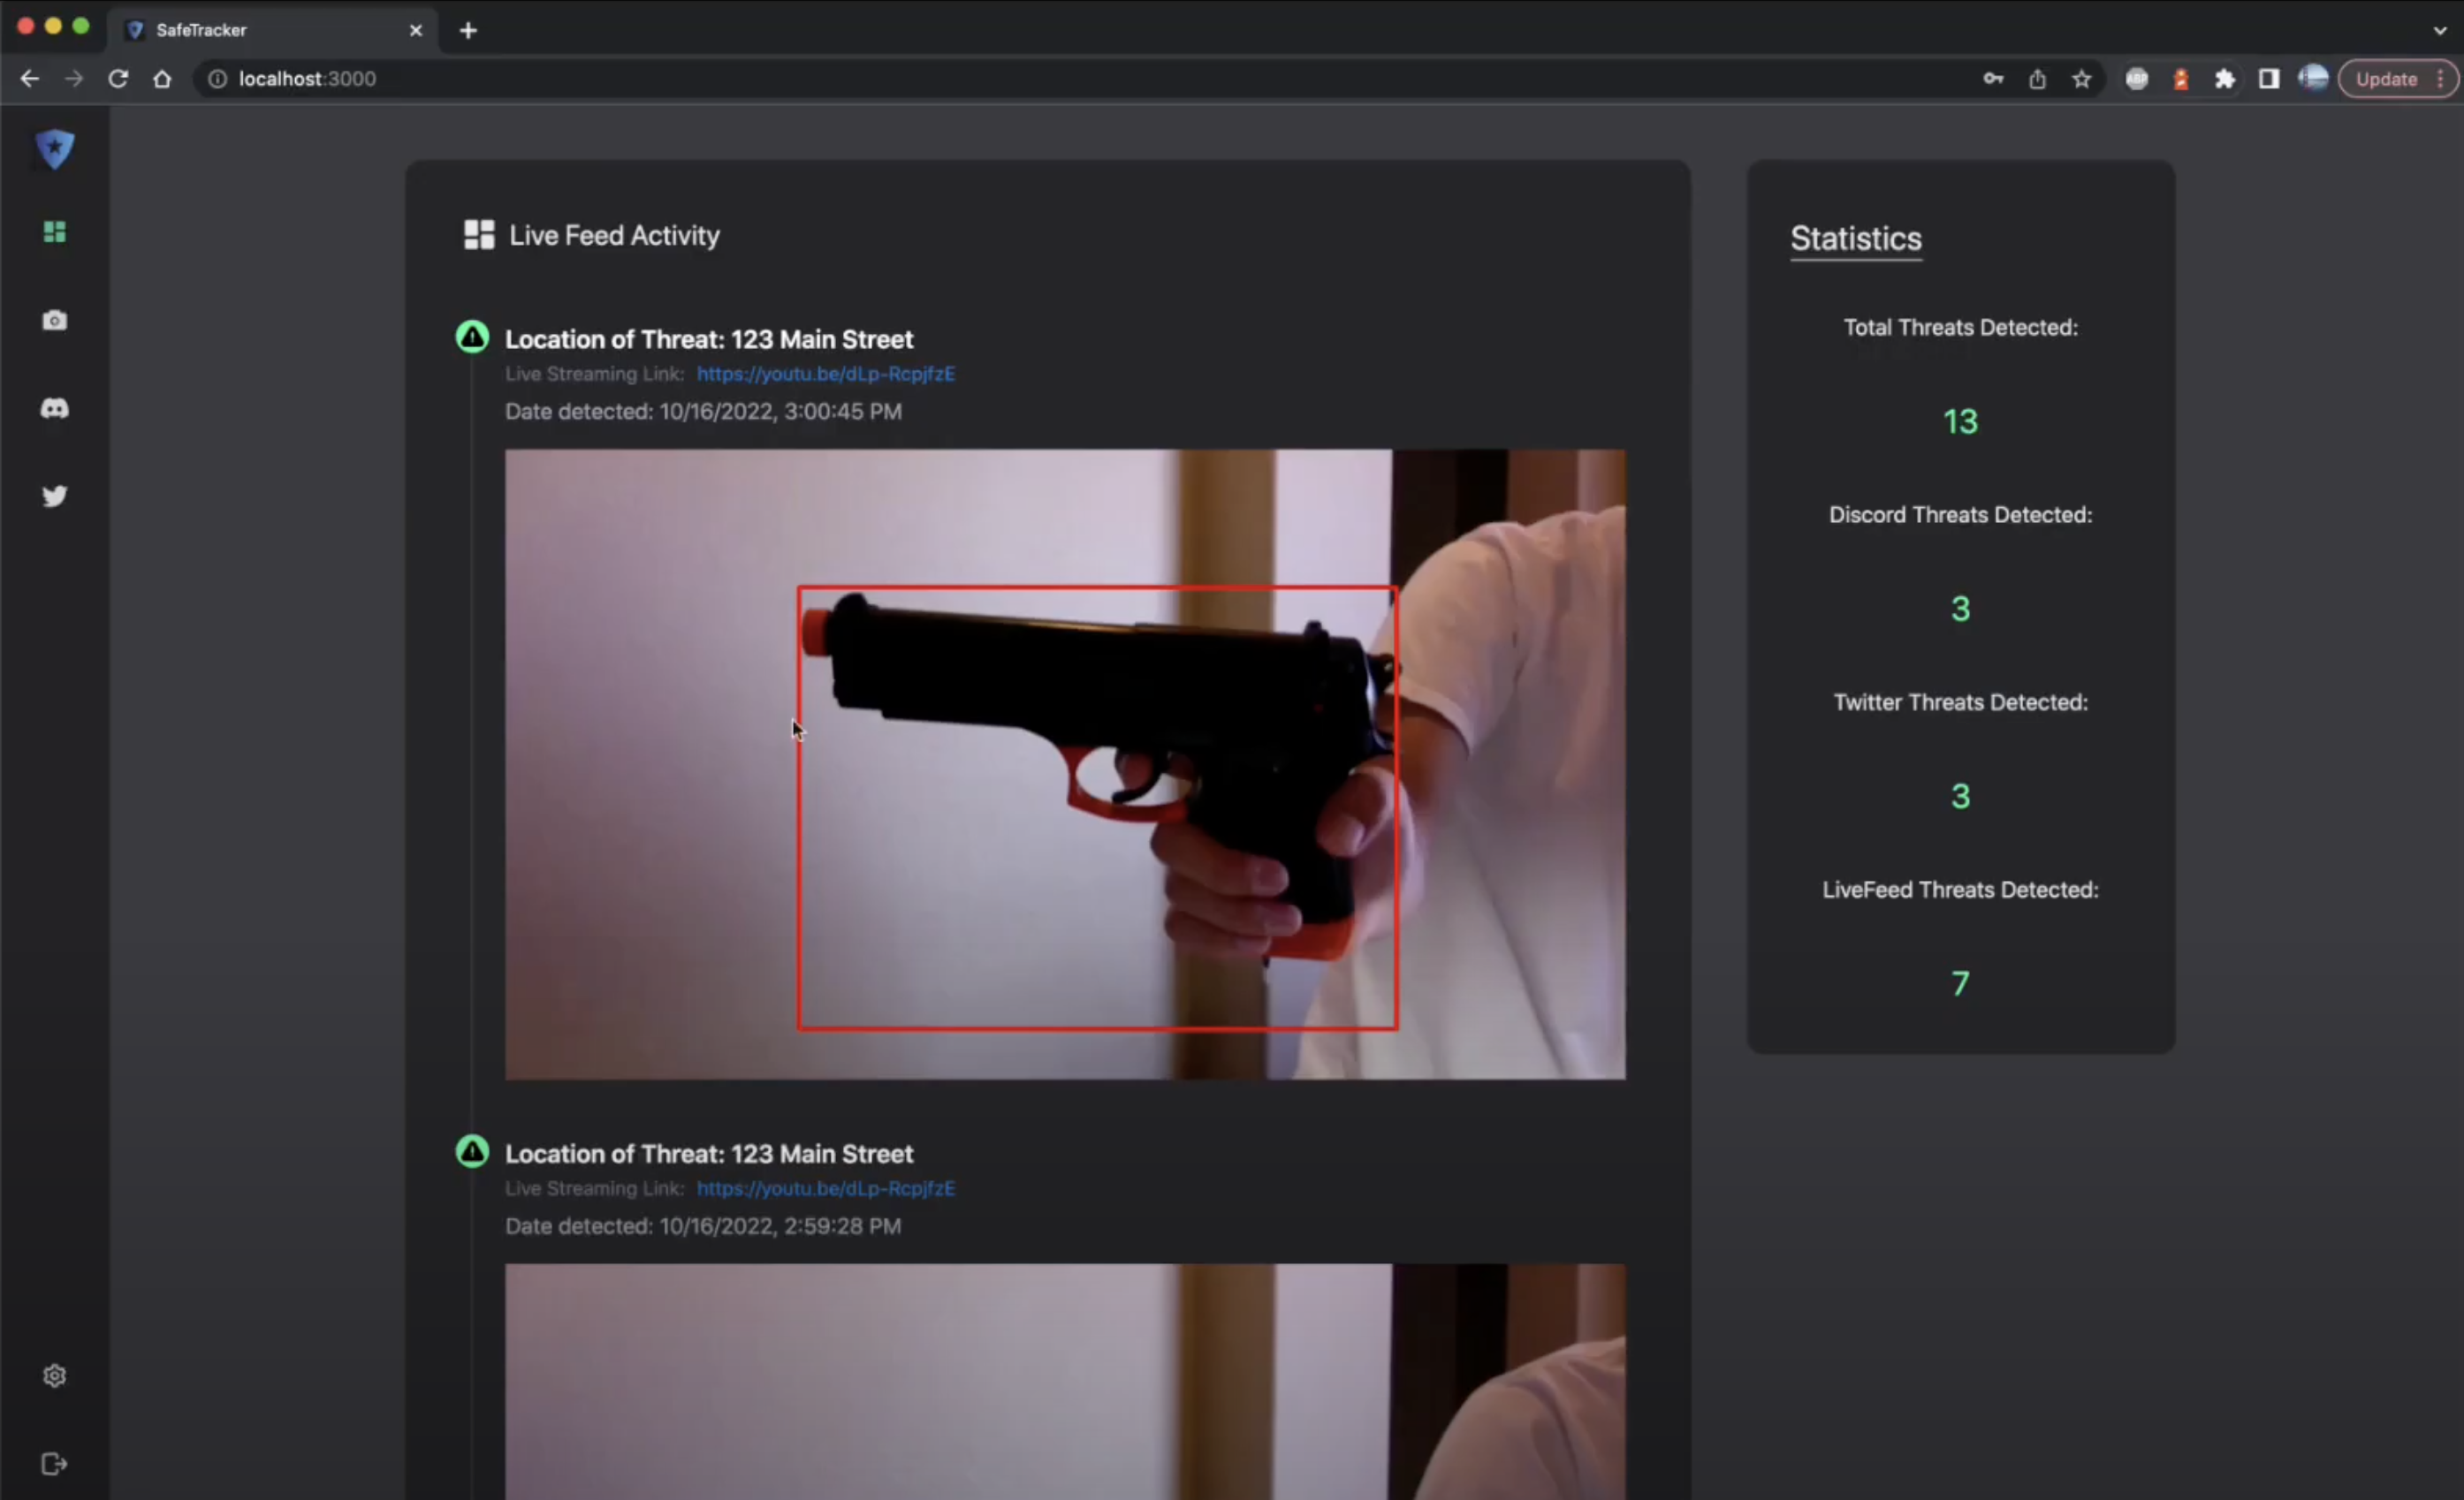The image size is (2464, 1500).
Task: Open the 2:59:28 PM live streaming link
Action: [x=825, y=1188]
